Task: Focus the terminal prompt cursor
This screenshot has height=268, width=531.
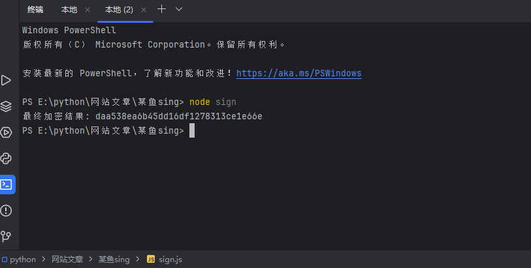Action: 191,131
